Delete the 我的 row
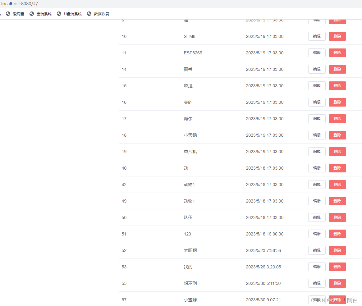362x306 pixels. pyautogui.click(x=337, y=267)
